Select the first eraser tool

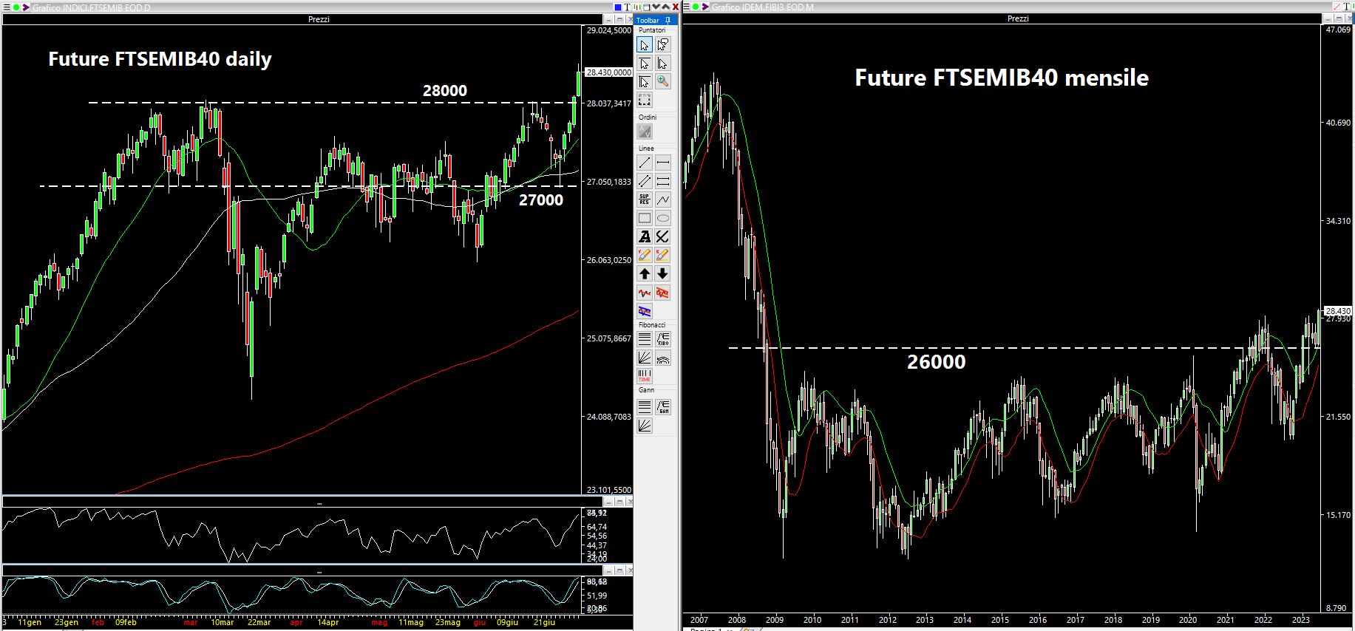[x=645, y=255]
